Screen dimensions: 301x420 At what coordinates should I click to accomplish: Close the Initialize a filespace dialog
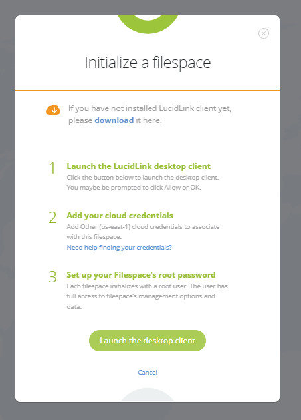pos(264,33)
